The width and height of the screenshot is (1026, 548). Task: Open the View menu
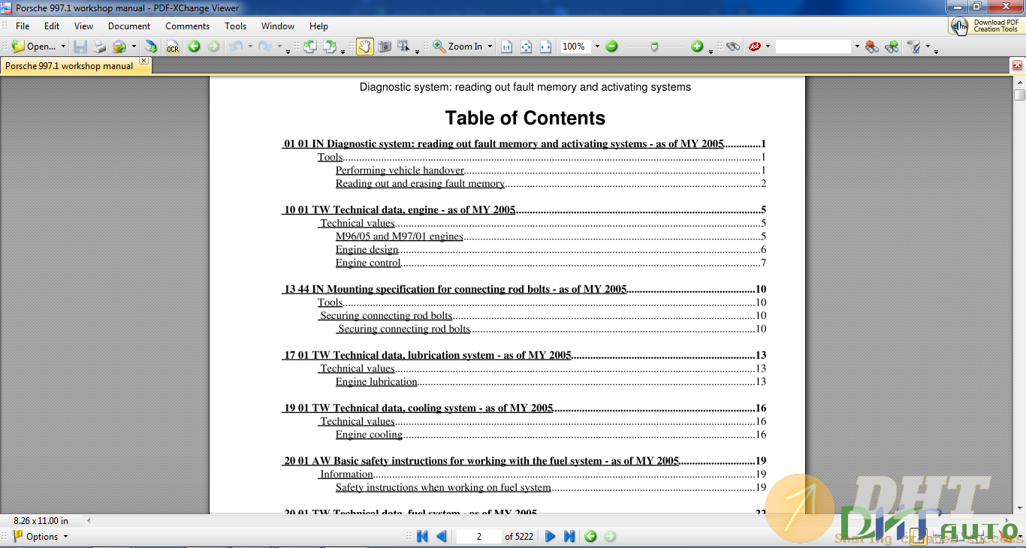point(84,26)
